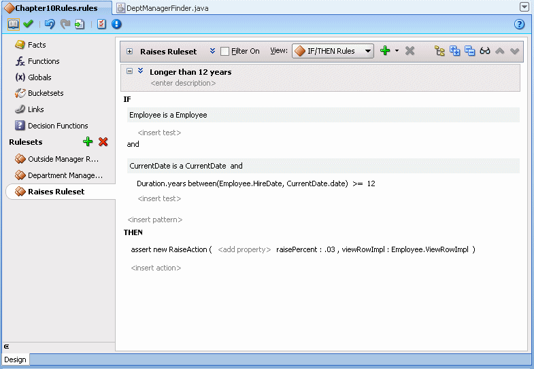Screen dimensions: 534x369
Task: Select the Design tab at bottom
Action: 16,359
